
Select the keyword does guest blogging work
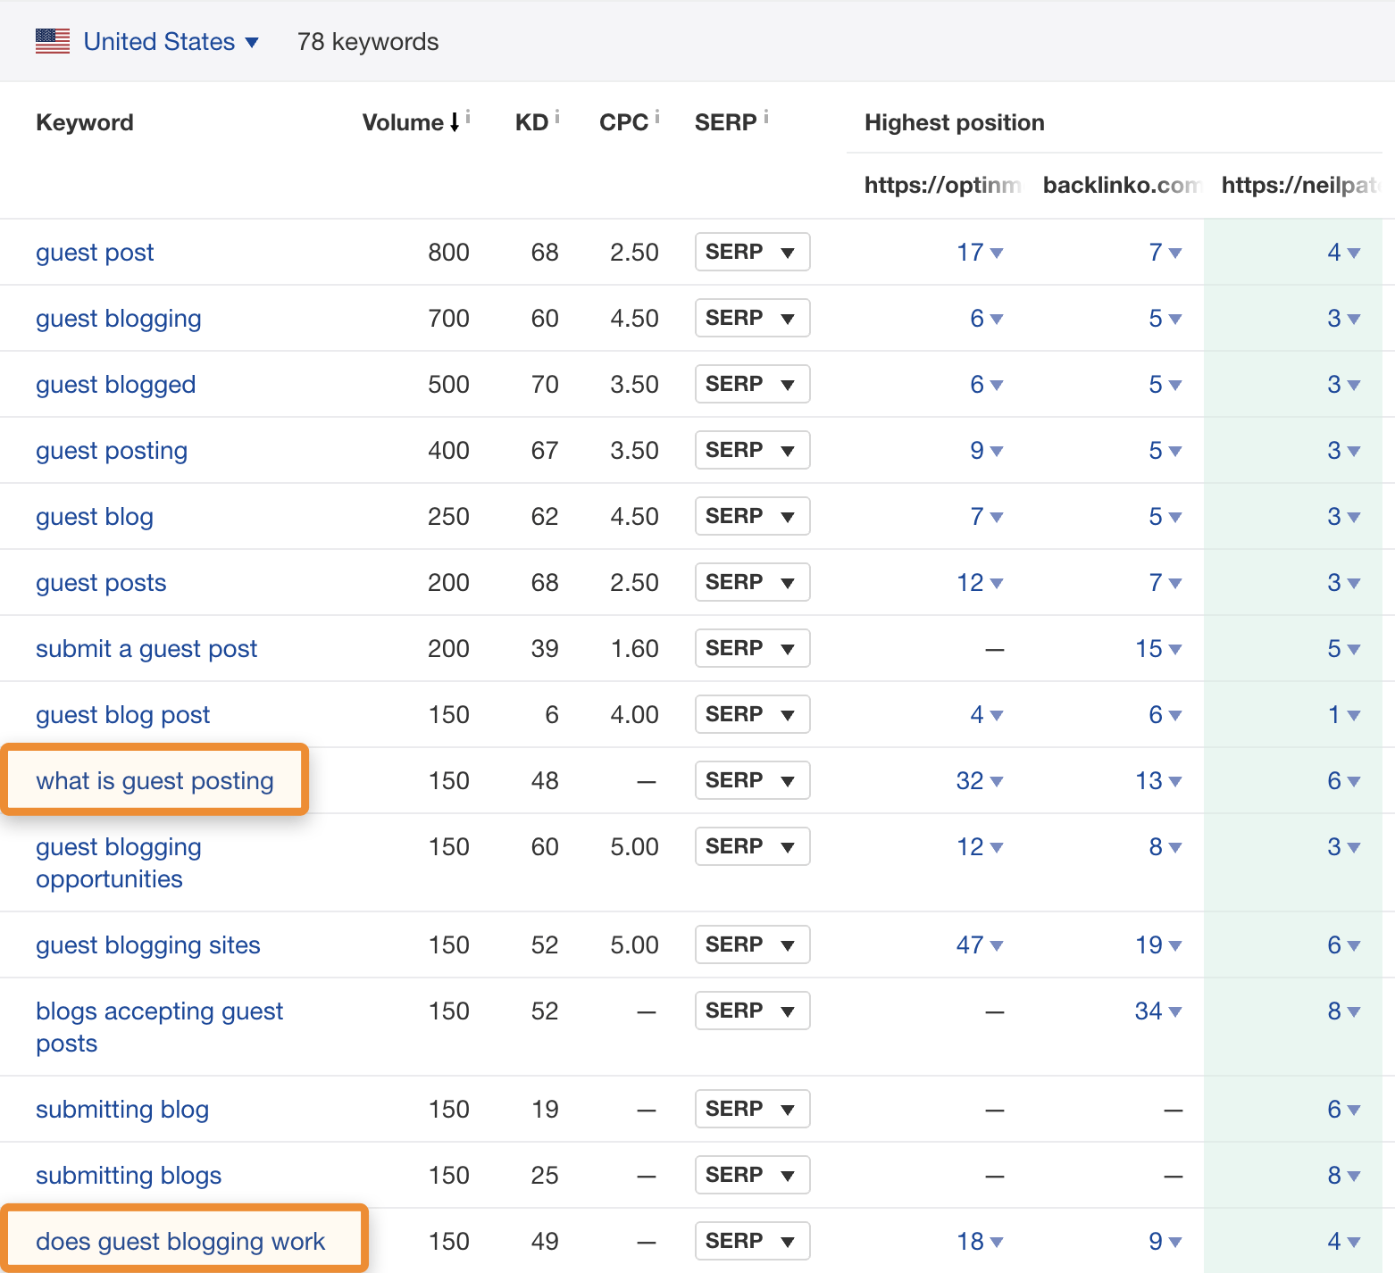pos(180,1241)
